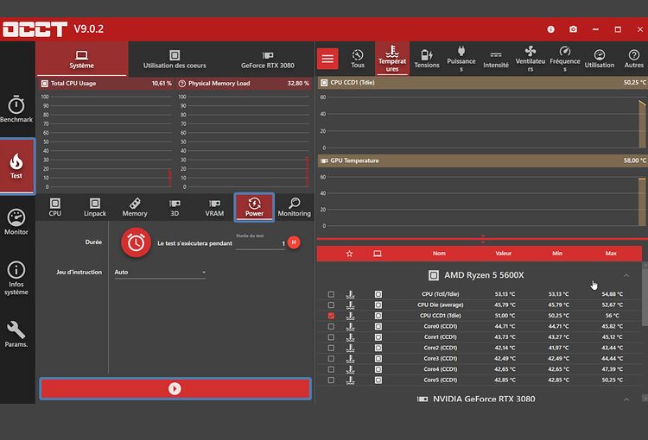Toggle the H duration unit button
648x440 pixels.
pos(294,242)
